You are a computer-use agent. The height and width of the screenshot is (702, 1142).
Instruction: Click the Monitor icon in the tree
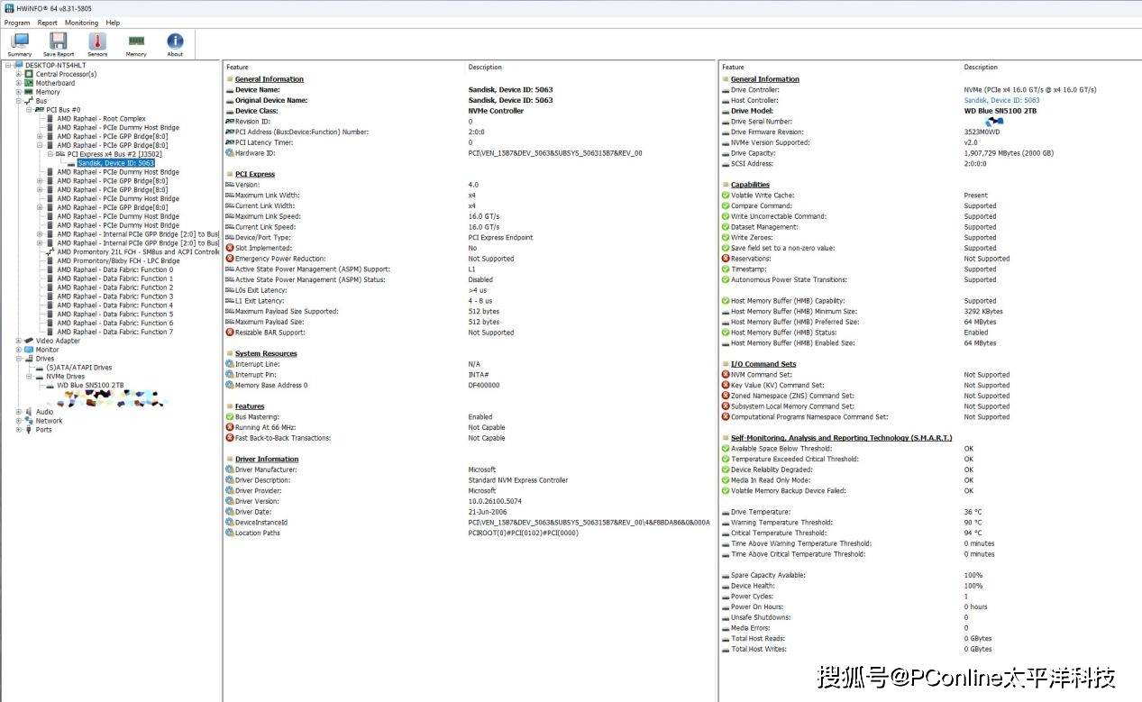click(x=29, y=350)
